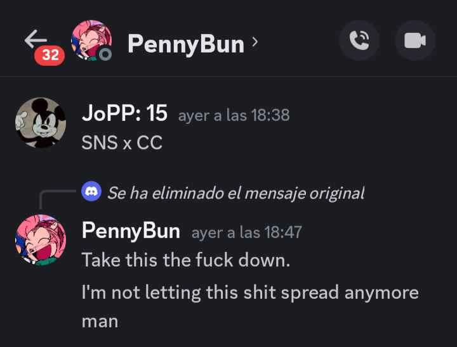Select the 'Take this the fuck down.' message
This screenshot has width=457, height=347.
tap(186, 260)
